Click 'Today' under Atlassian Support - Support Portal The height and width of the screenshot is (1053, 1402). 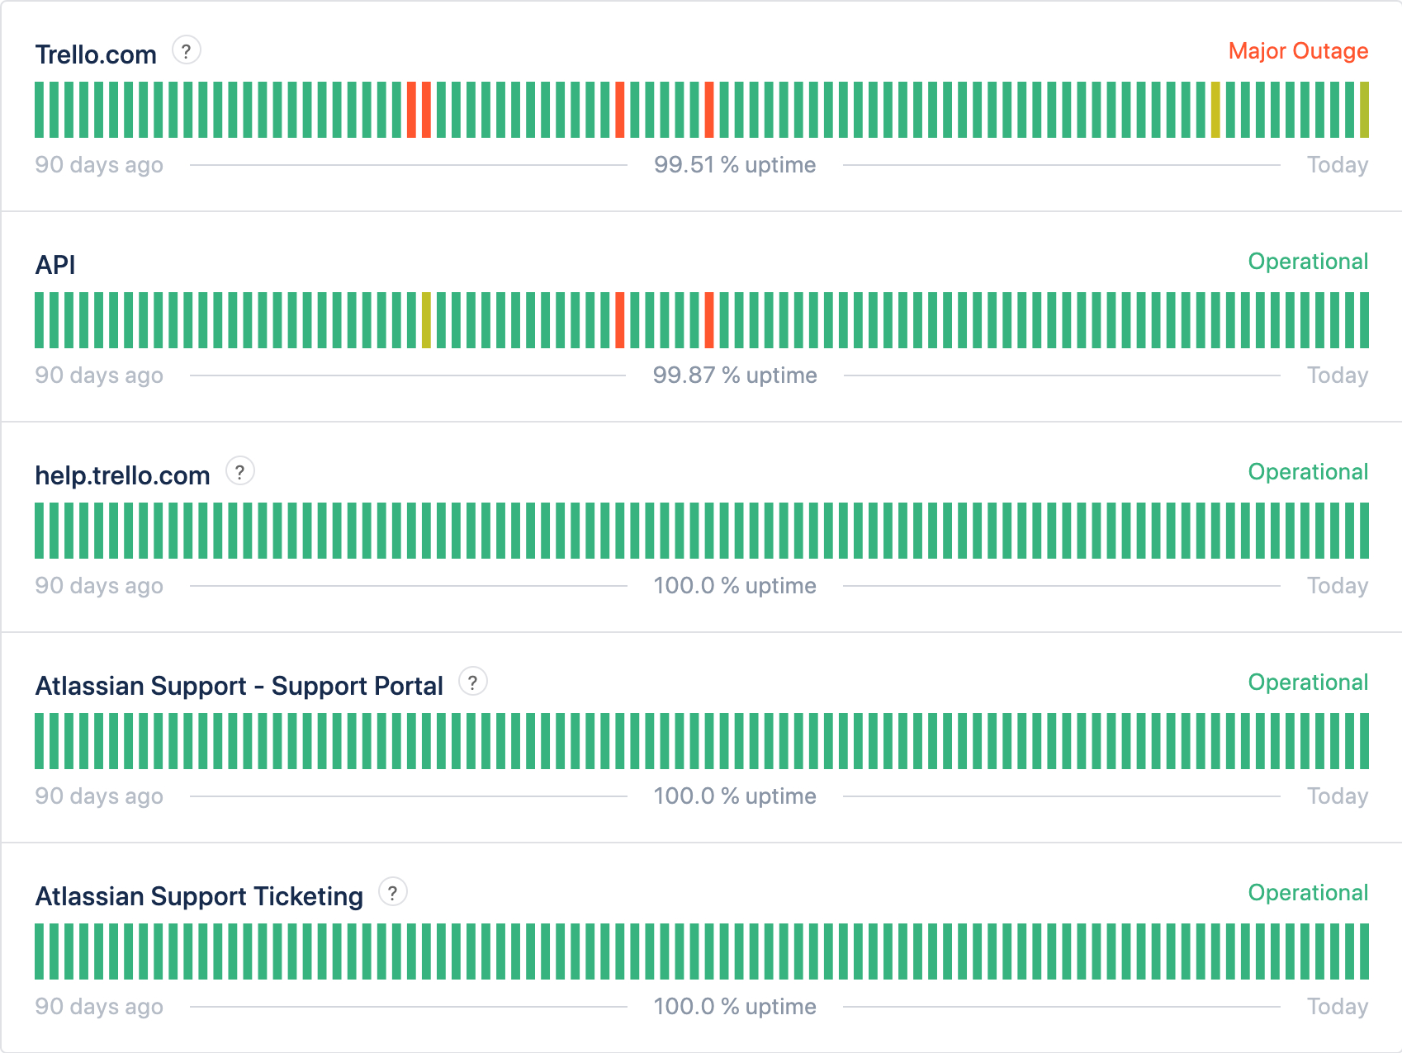[x=1338, y=796]
